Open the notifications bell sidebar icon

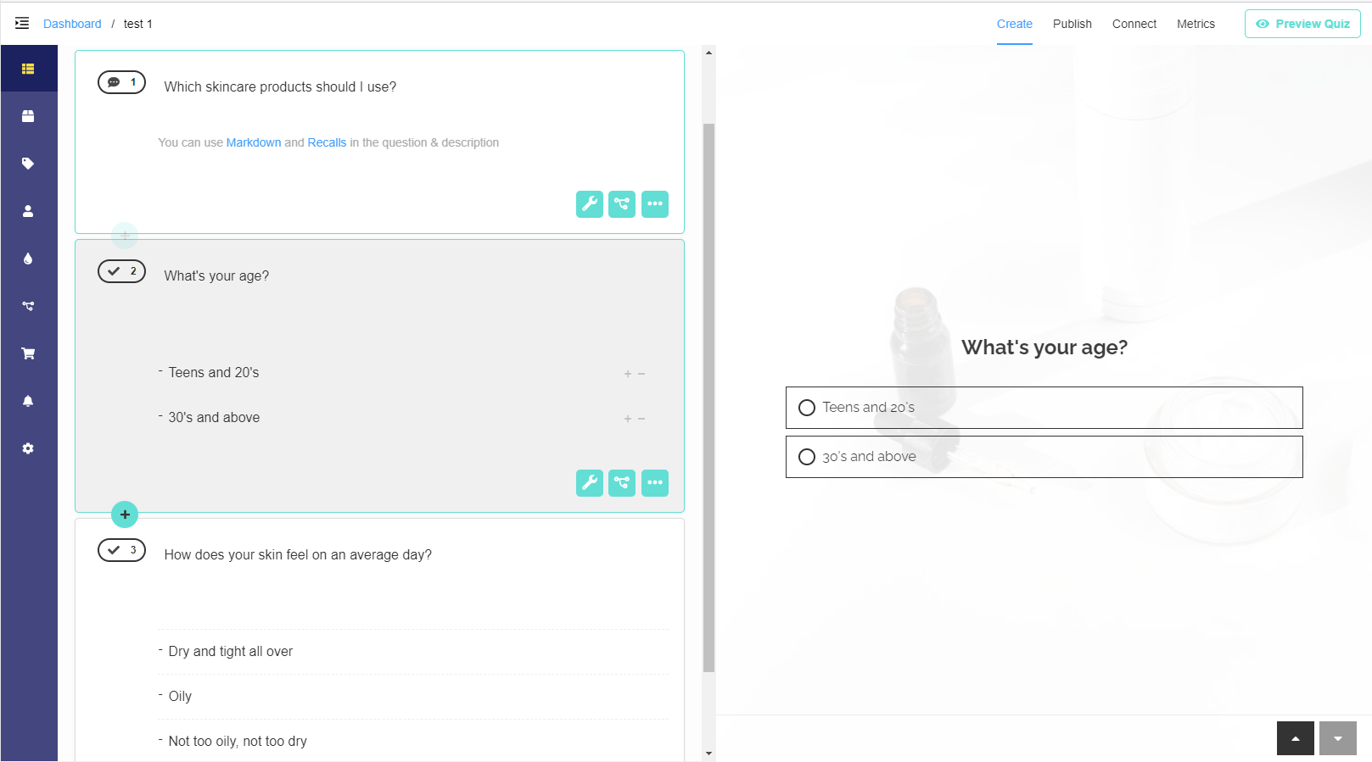tap(28, 401)
